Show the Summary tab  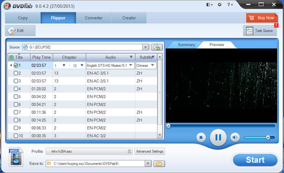[x=187, y=45]
